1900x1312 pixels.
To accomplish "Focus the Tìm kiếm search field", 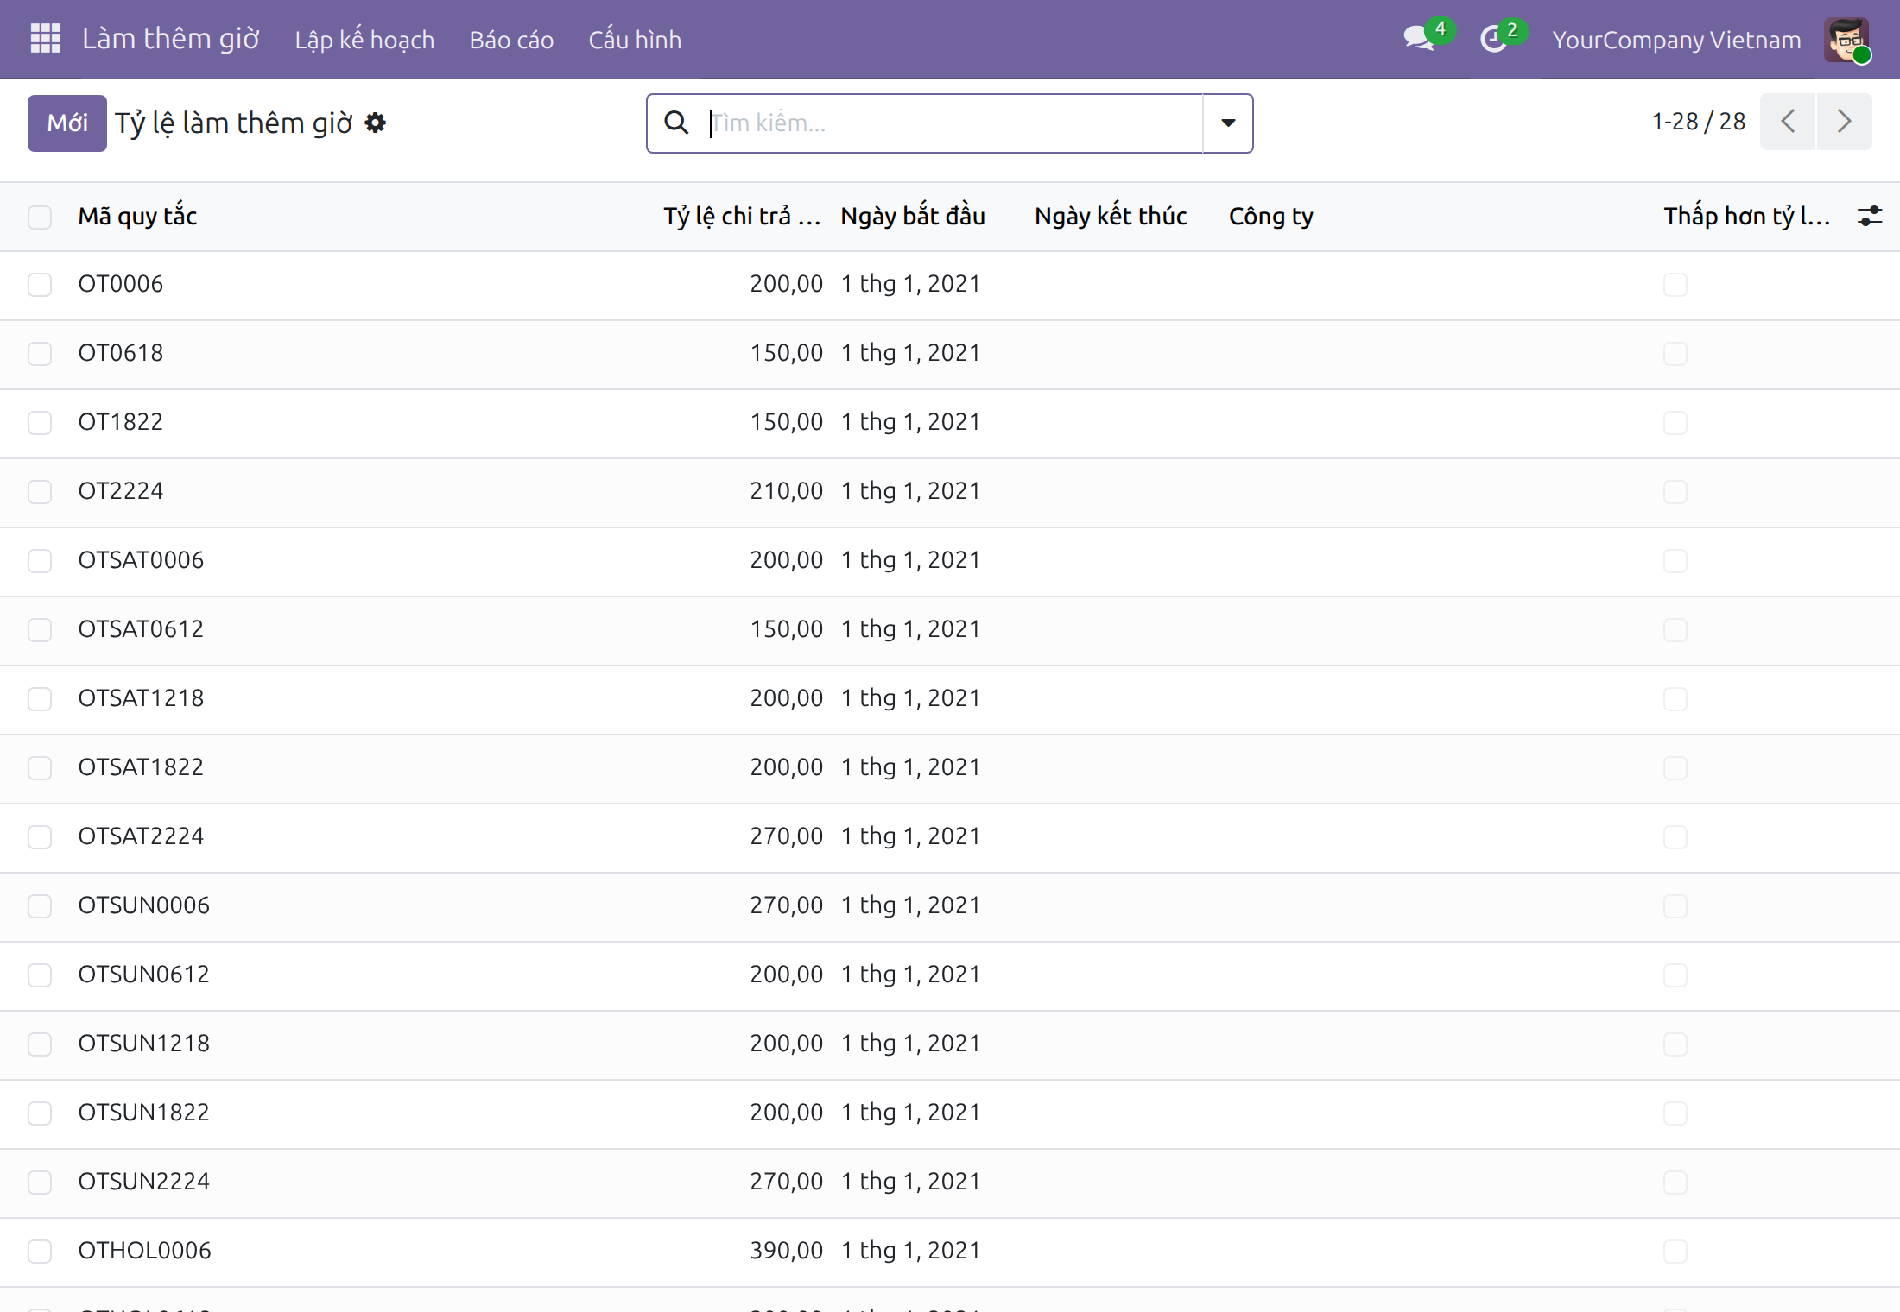I will [954, 123].
